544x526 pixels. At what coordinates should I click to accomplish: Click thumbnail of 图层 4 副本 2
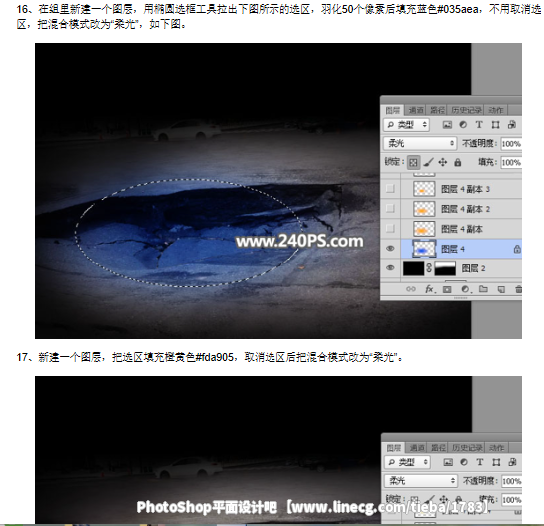(x=424, y=209)
